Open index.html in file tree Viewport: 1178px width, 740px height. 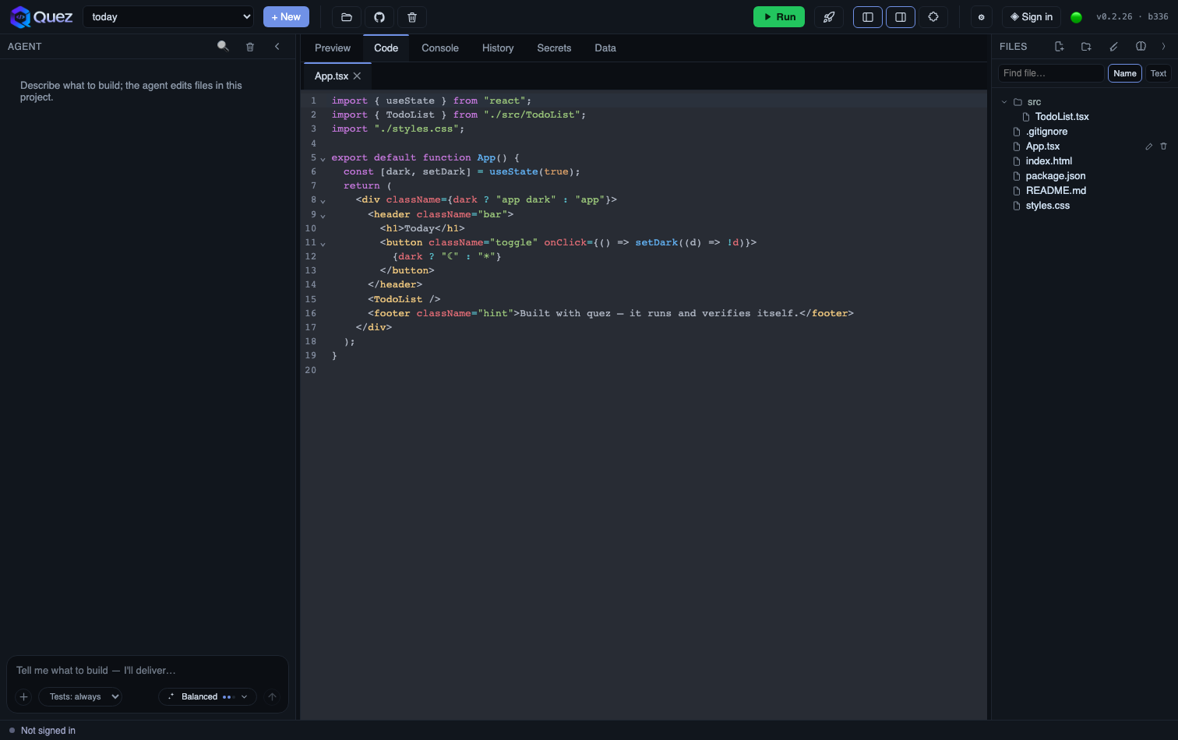[x=1049, y=161]
